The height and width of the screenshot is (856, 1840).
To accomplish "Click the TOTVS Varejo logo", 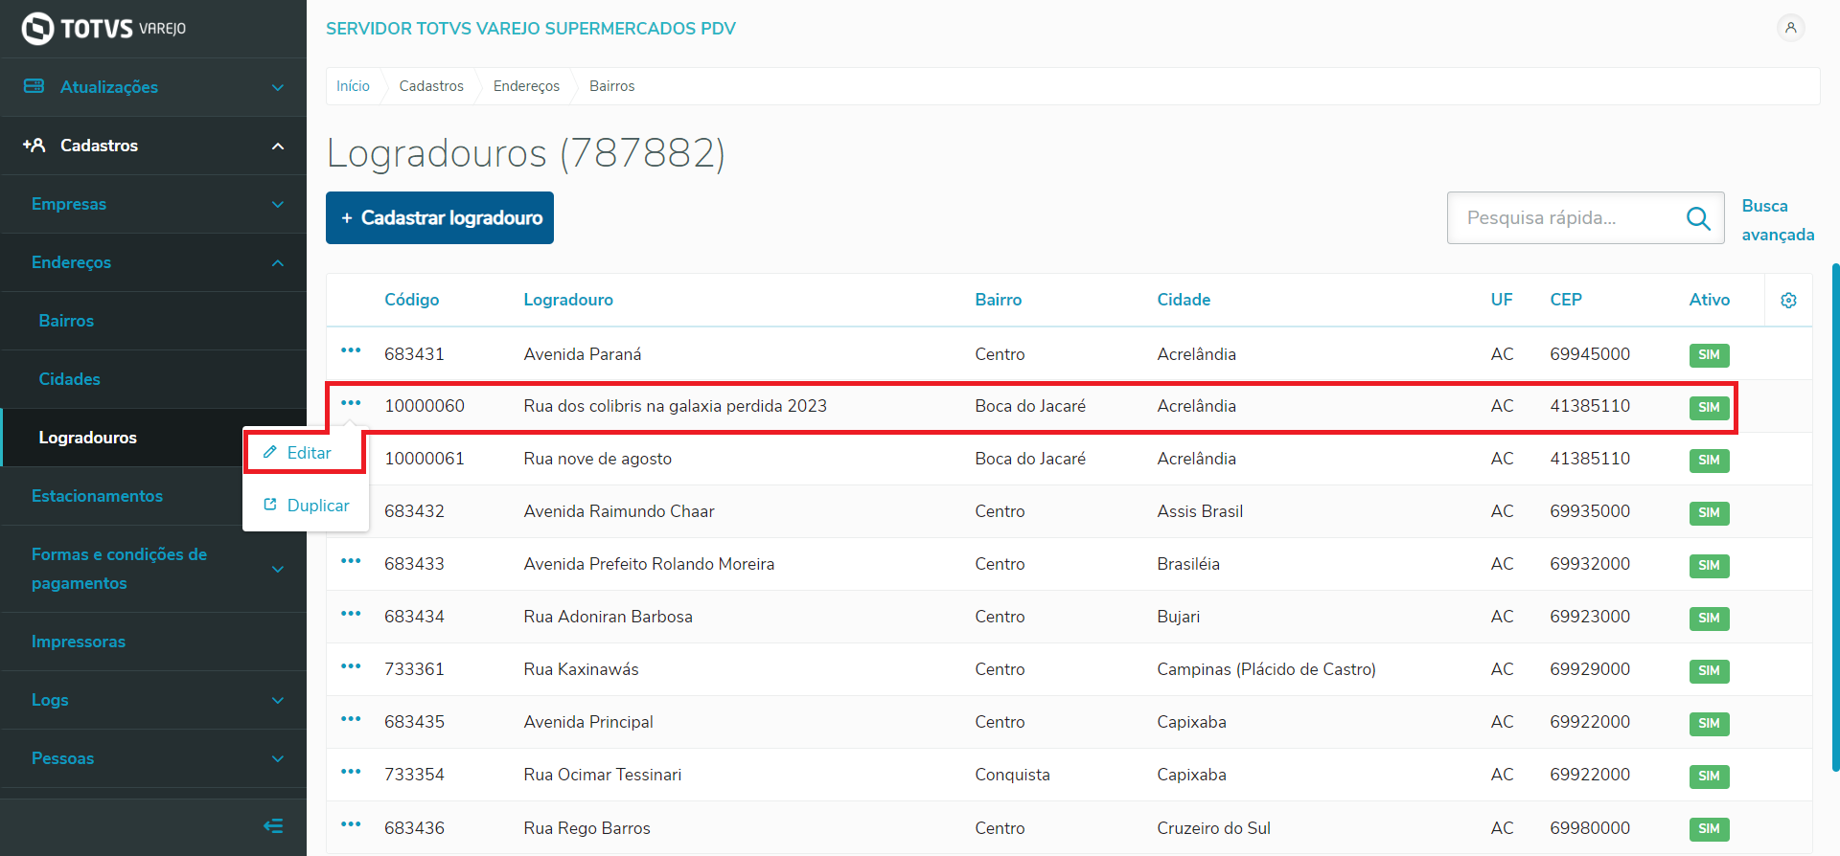I will point(103,29).
